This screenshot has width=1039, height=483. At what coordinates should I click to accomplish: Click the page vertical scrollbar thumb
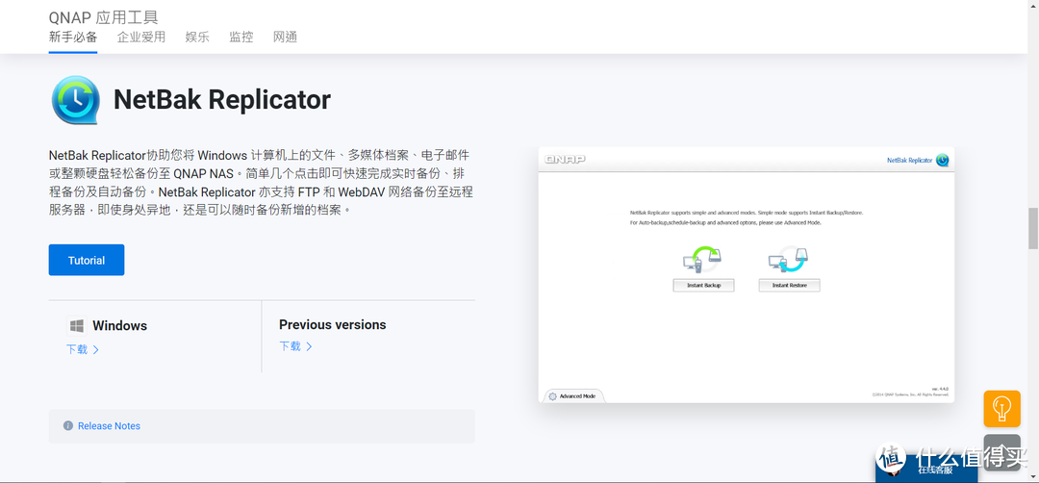point(1033,229)
